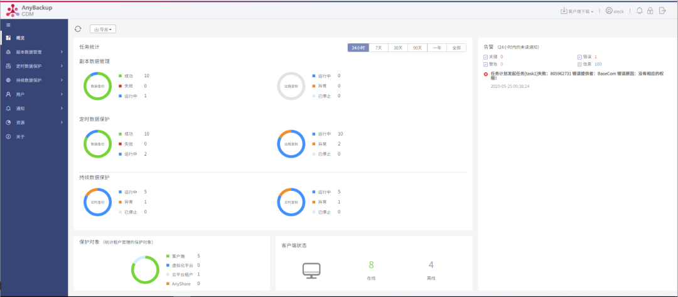Open notifications via header bell icon
This screenshot has height=297, width=678.
640,11
